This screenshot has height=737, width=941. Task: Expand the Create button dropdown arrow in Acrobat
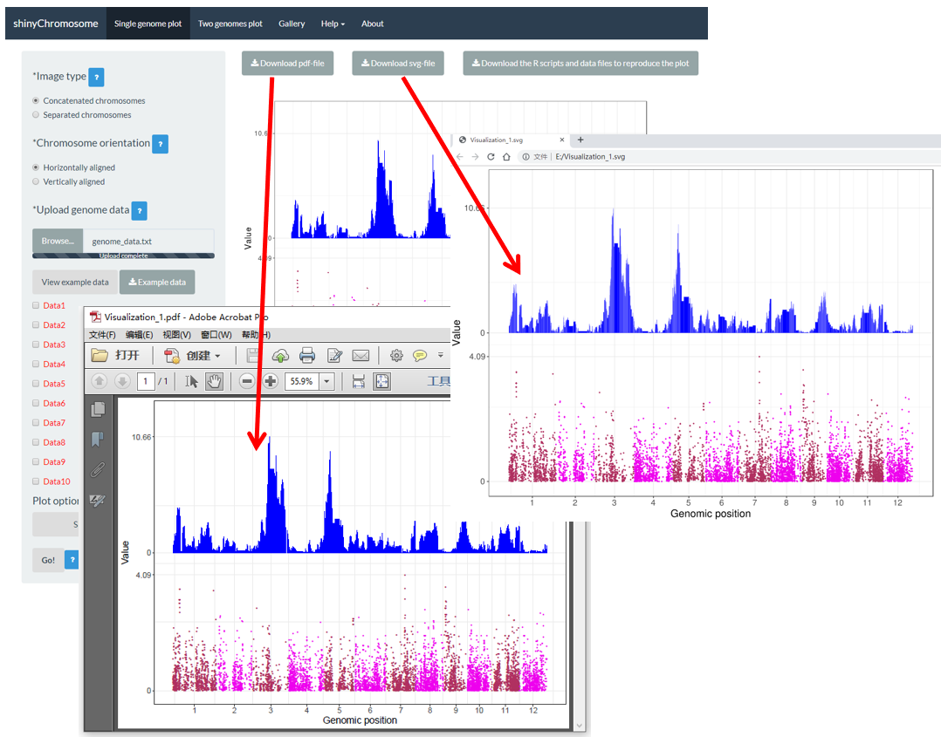(x=217, y=356)
